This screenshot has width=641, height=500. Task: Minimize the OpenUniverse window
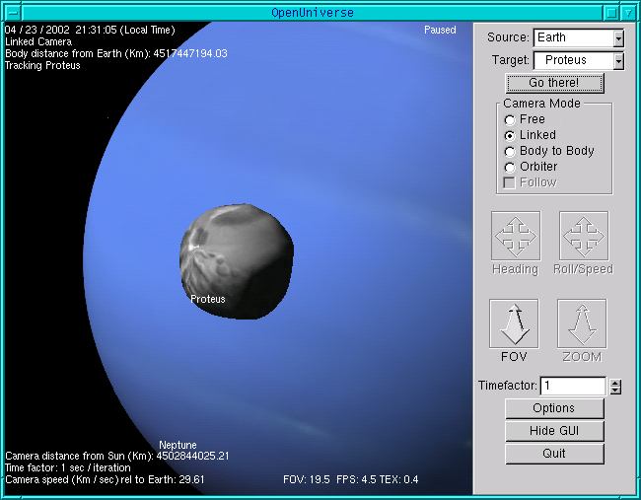coord(610,12)
